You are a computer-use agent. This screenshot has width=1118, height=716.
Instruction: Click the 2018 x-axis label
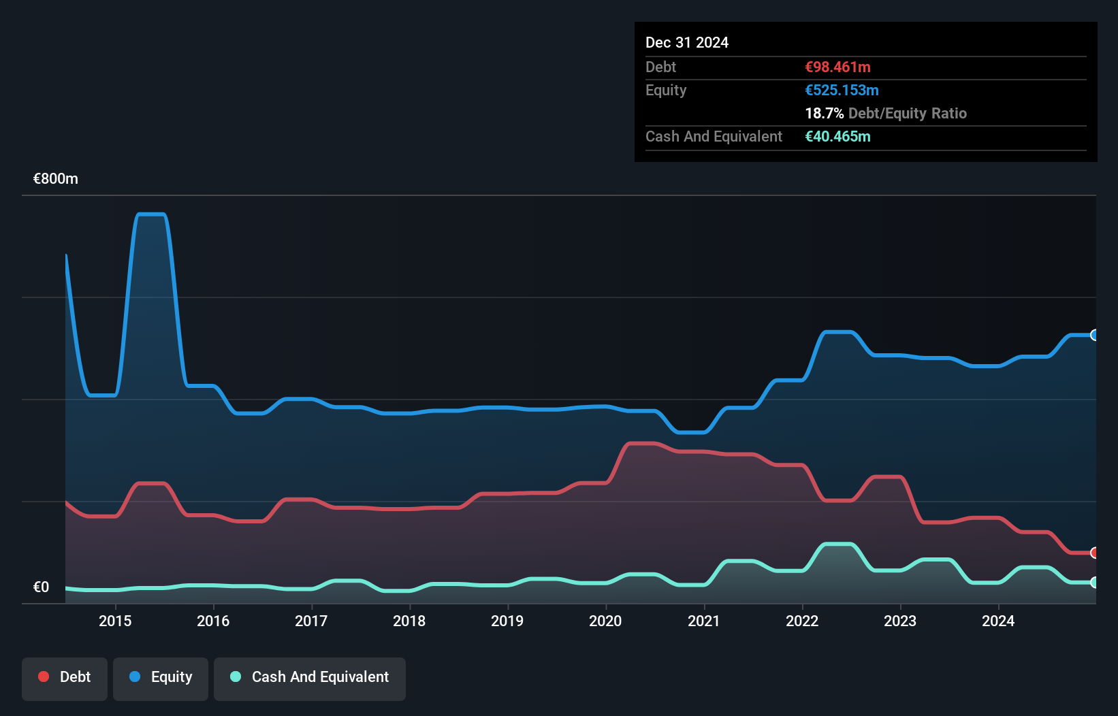[x=409, y=621]
